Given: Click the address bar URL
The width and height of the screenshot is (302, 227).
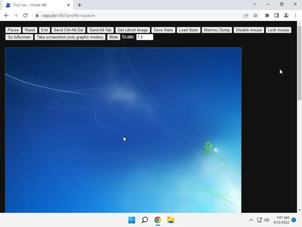Looking at the screenshot, I should pyautogui.click(x=68, y=15).
